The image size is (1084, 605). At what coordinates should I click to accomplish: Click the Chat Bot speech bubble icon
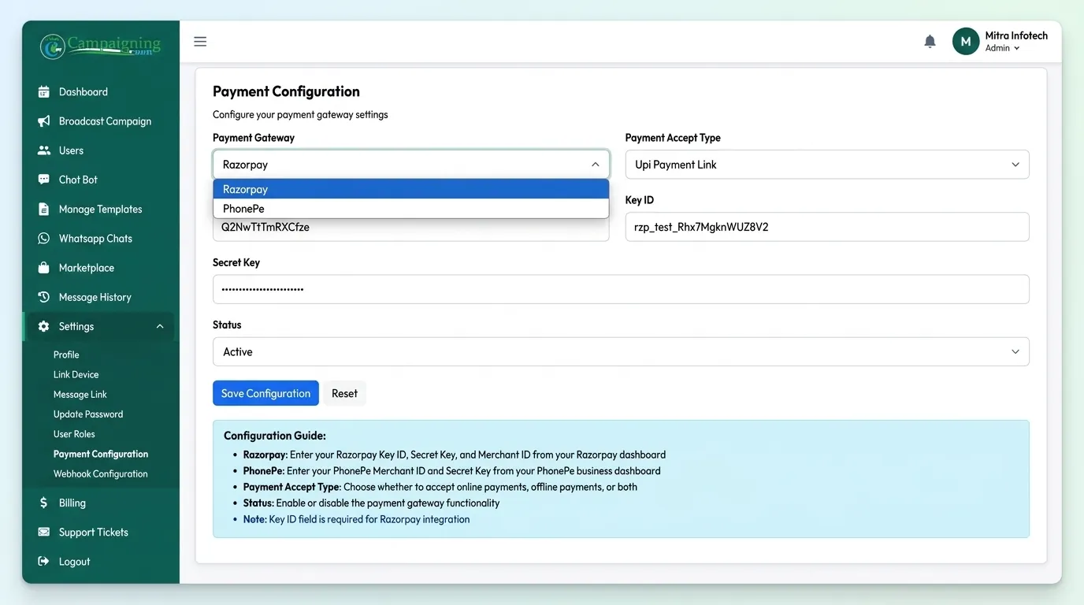[44, 180]
